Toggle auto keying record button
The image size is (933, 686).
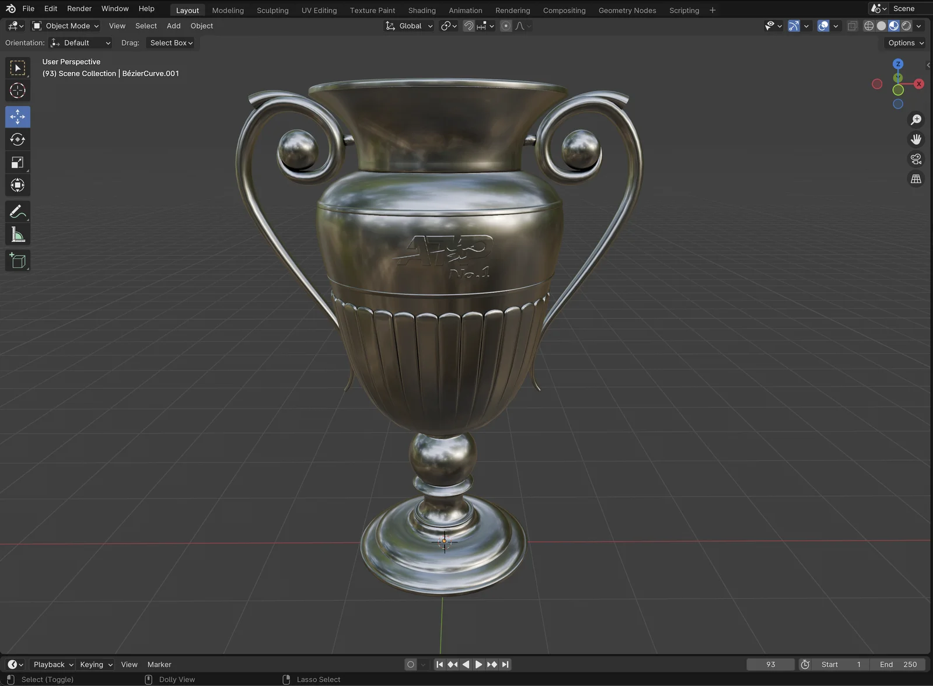[x=411, y=664]
